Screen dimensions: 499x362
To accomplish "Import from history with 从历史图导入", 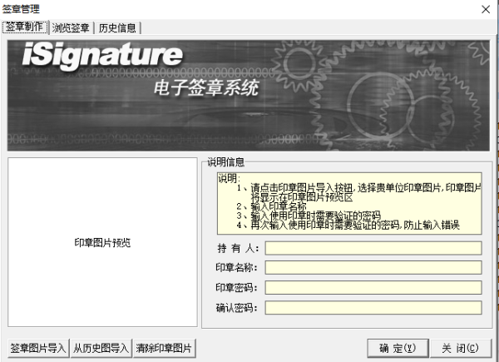I will coord(100,348).
